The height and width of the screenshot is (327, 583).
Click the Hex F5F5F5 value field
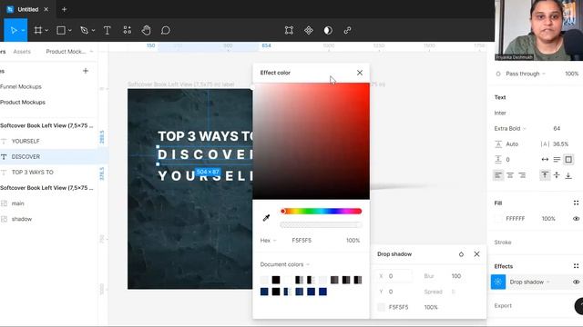pyautogui.click(x=302, y=241)
